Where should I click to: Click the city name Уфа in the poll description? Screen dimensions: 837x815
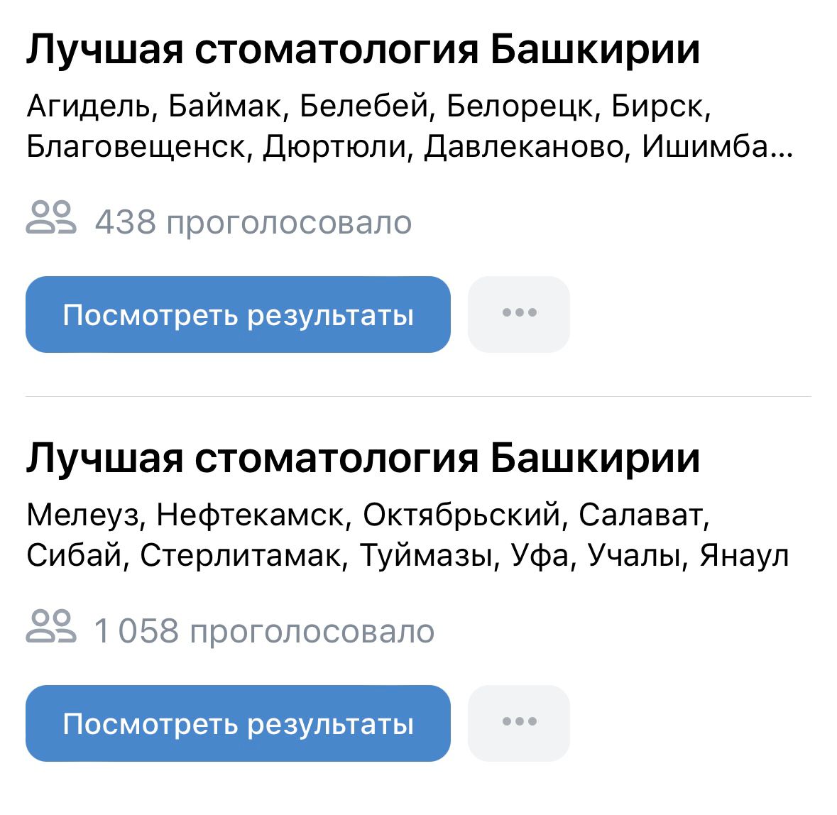pyautogui.click(x=539, y=556)
